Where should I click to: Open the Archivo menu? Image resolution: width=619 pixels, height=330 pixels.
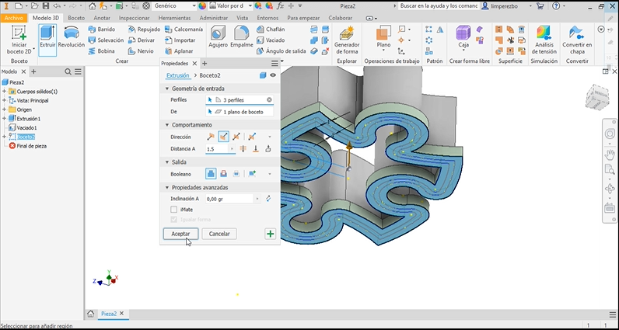point(14,18)
